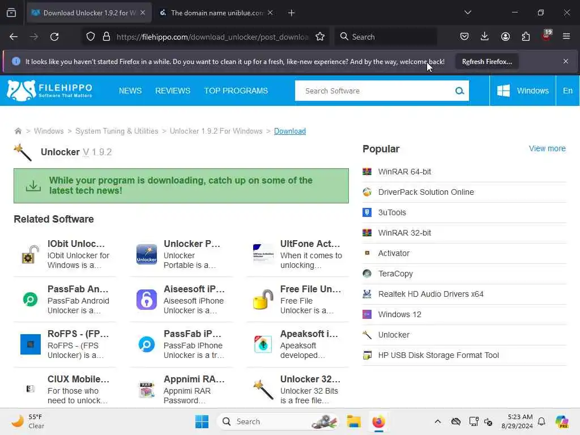Open the Windows platform selector
580x435 pixels.
click(x=523, y=91)
